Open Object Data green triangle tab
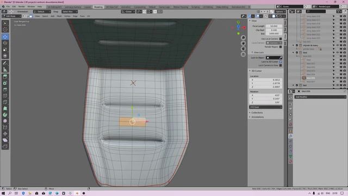 tap(290, 156)
